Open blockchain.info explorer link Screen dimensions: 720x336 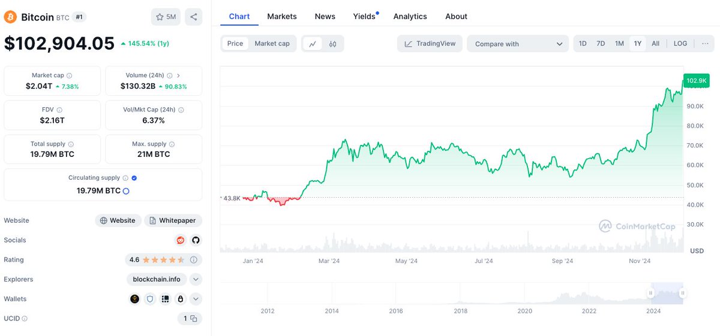coord(157,279)
